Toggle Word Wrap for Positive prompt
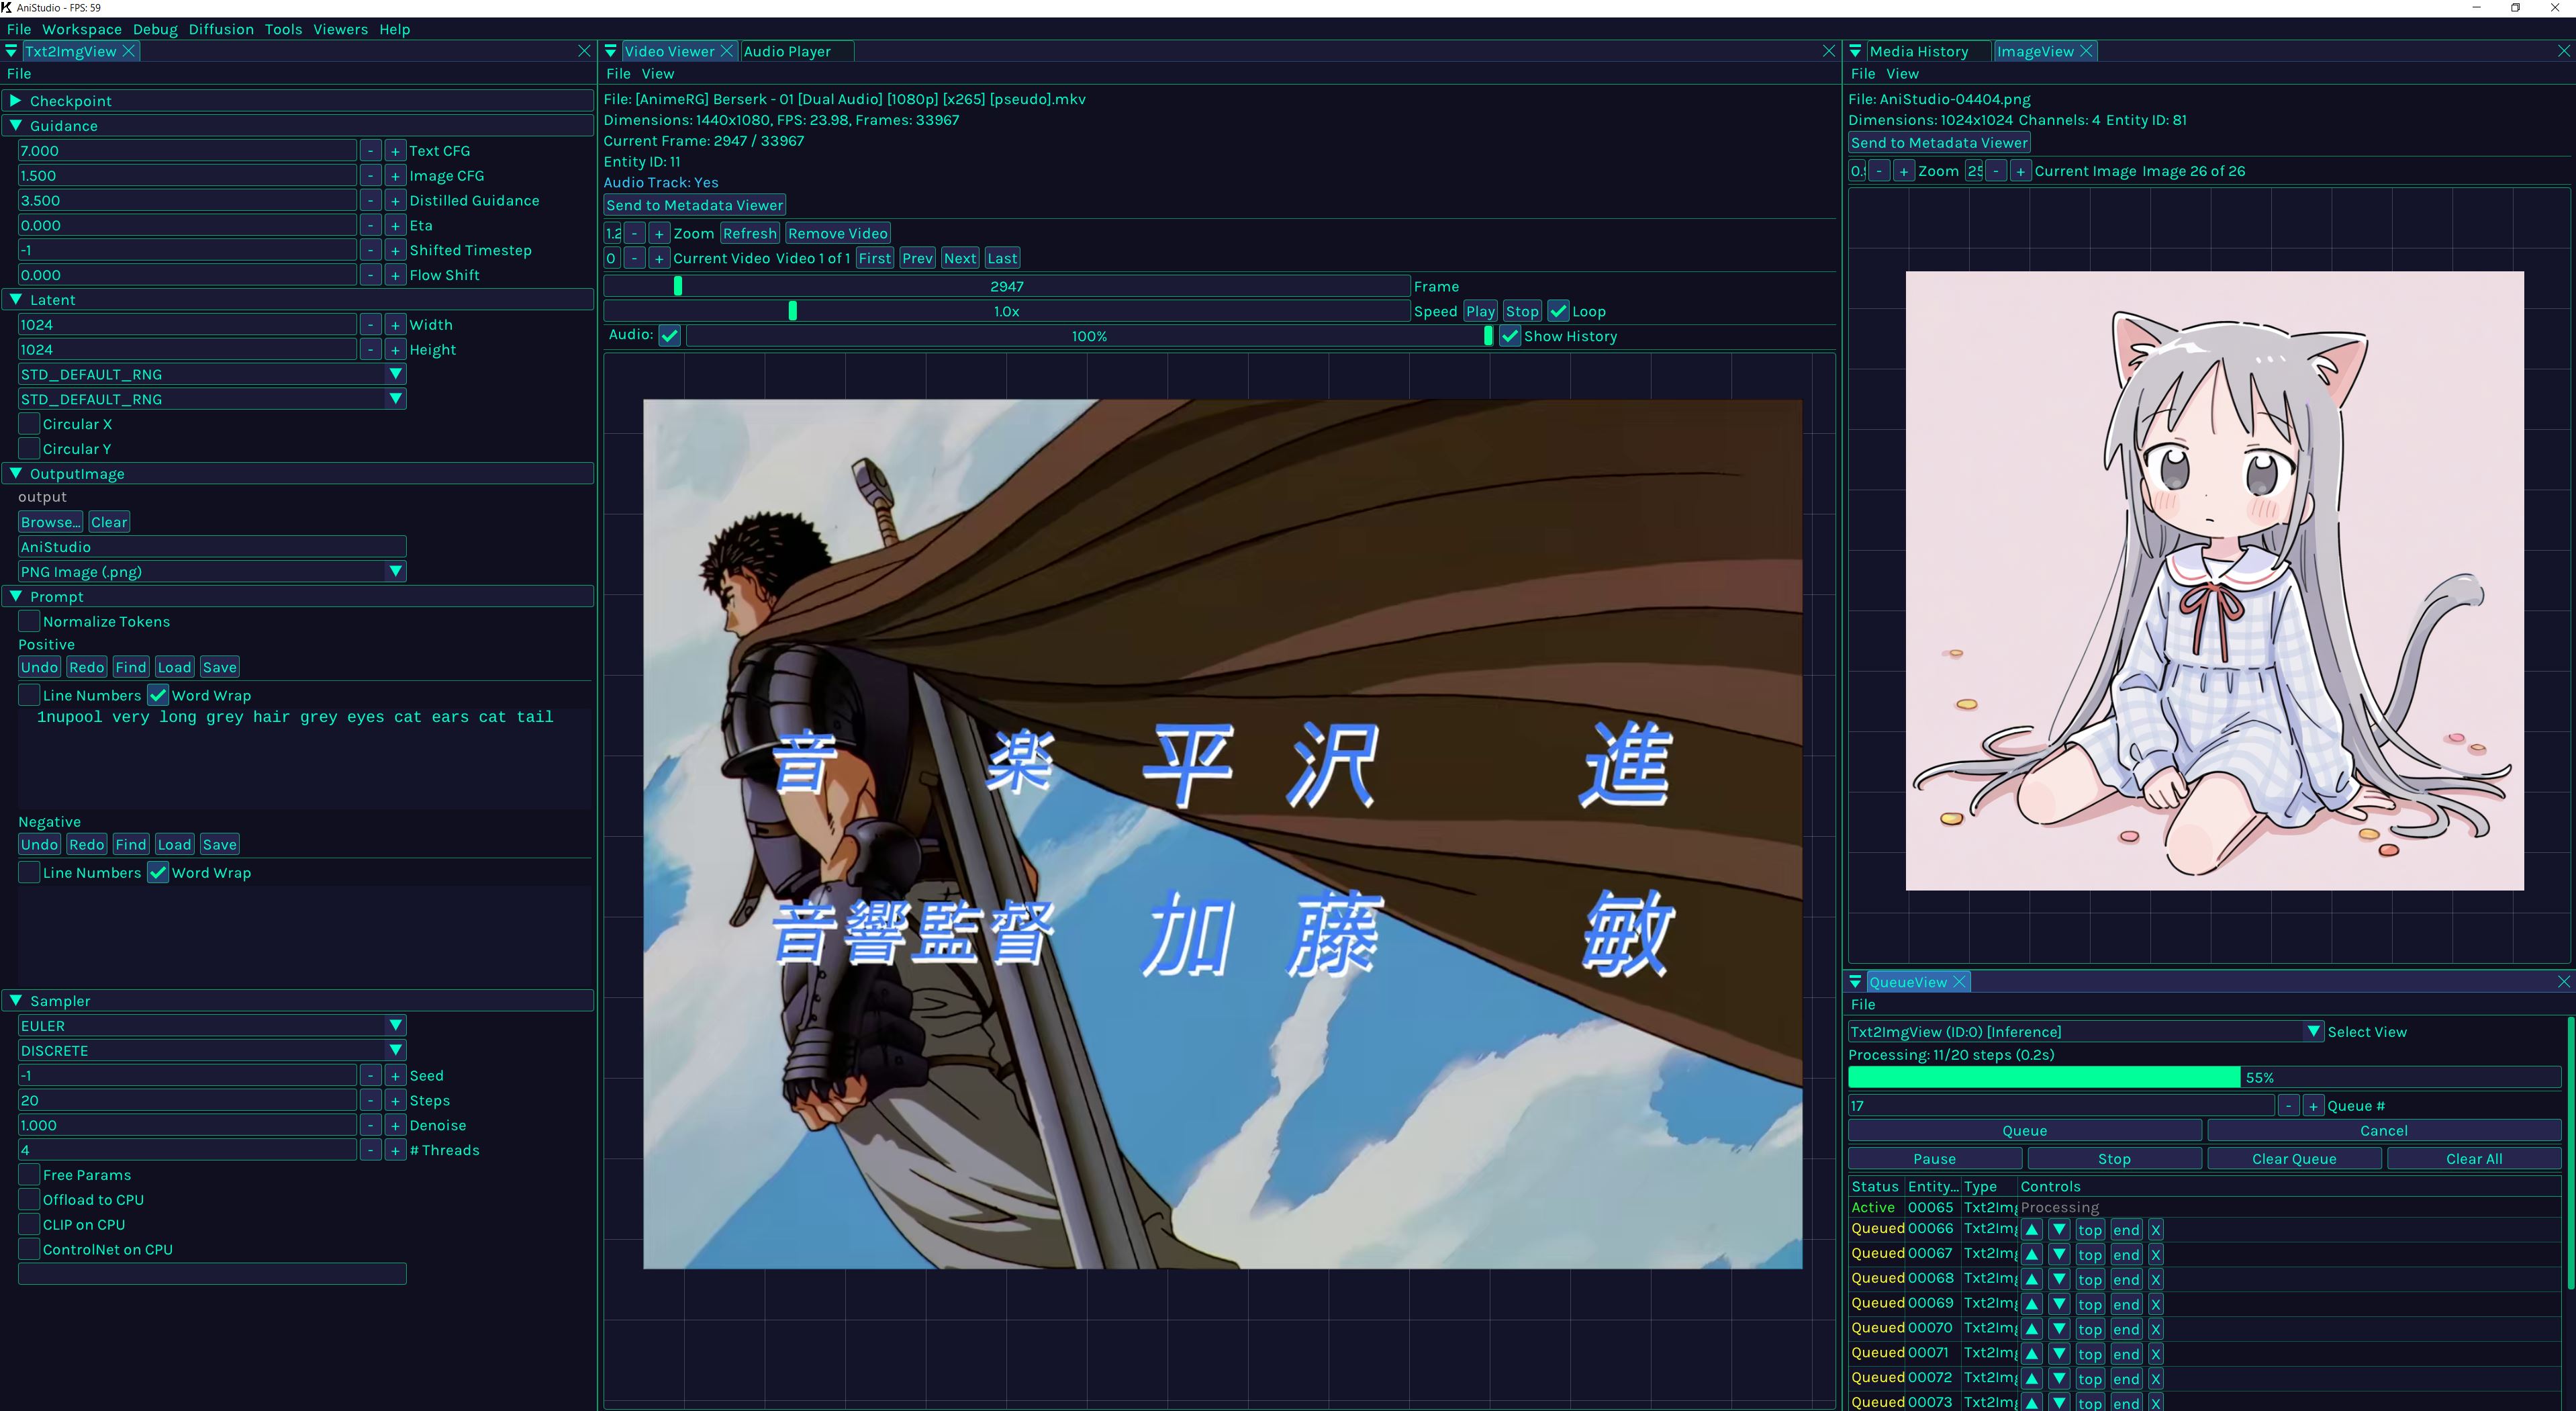 158,695
